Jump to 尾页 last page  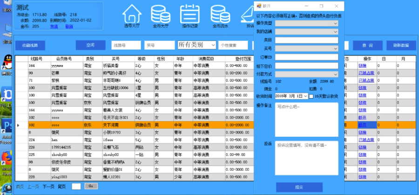click(x=62, y=187)
